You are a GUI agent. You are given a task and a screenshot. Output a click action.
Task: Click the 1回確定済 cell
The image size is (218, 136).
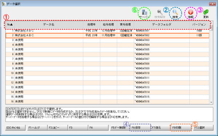click(x=125, y=36)
